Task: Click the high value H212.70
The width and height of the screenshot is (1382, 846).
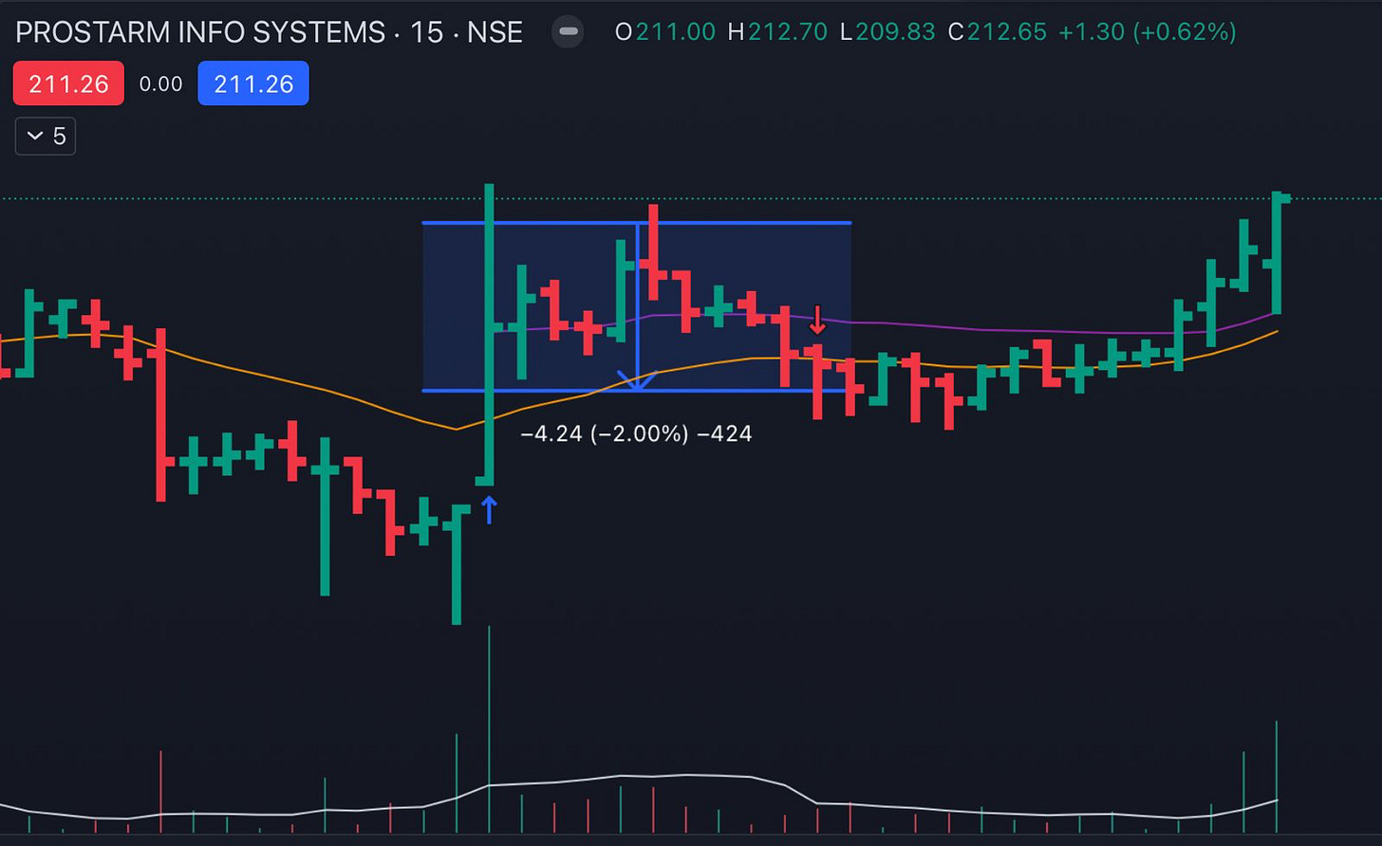Action: (777, 32)
